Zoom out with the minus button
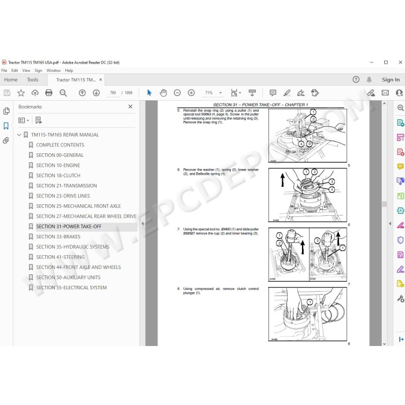 [x=177, y=93]
